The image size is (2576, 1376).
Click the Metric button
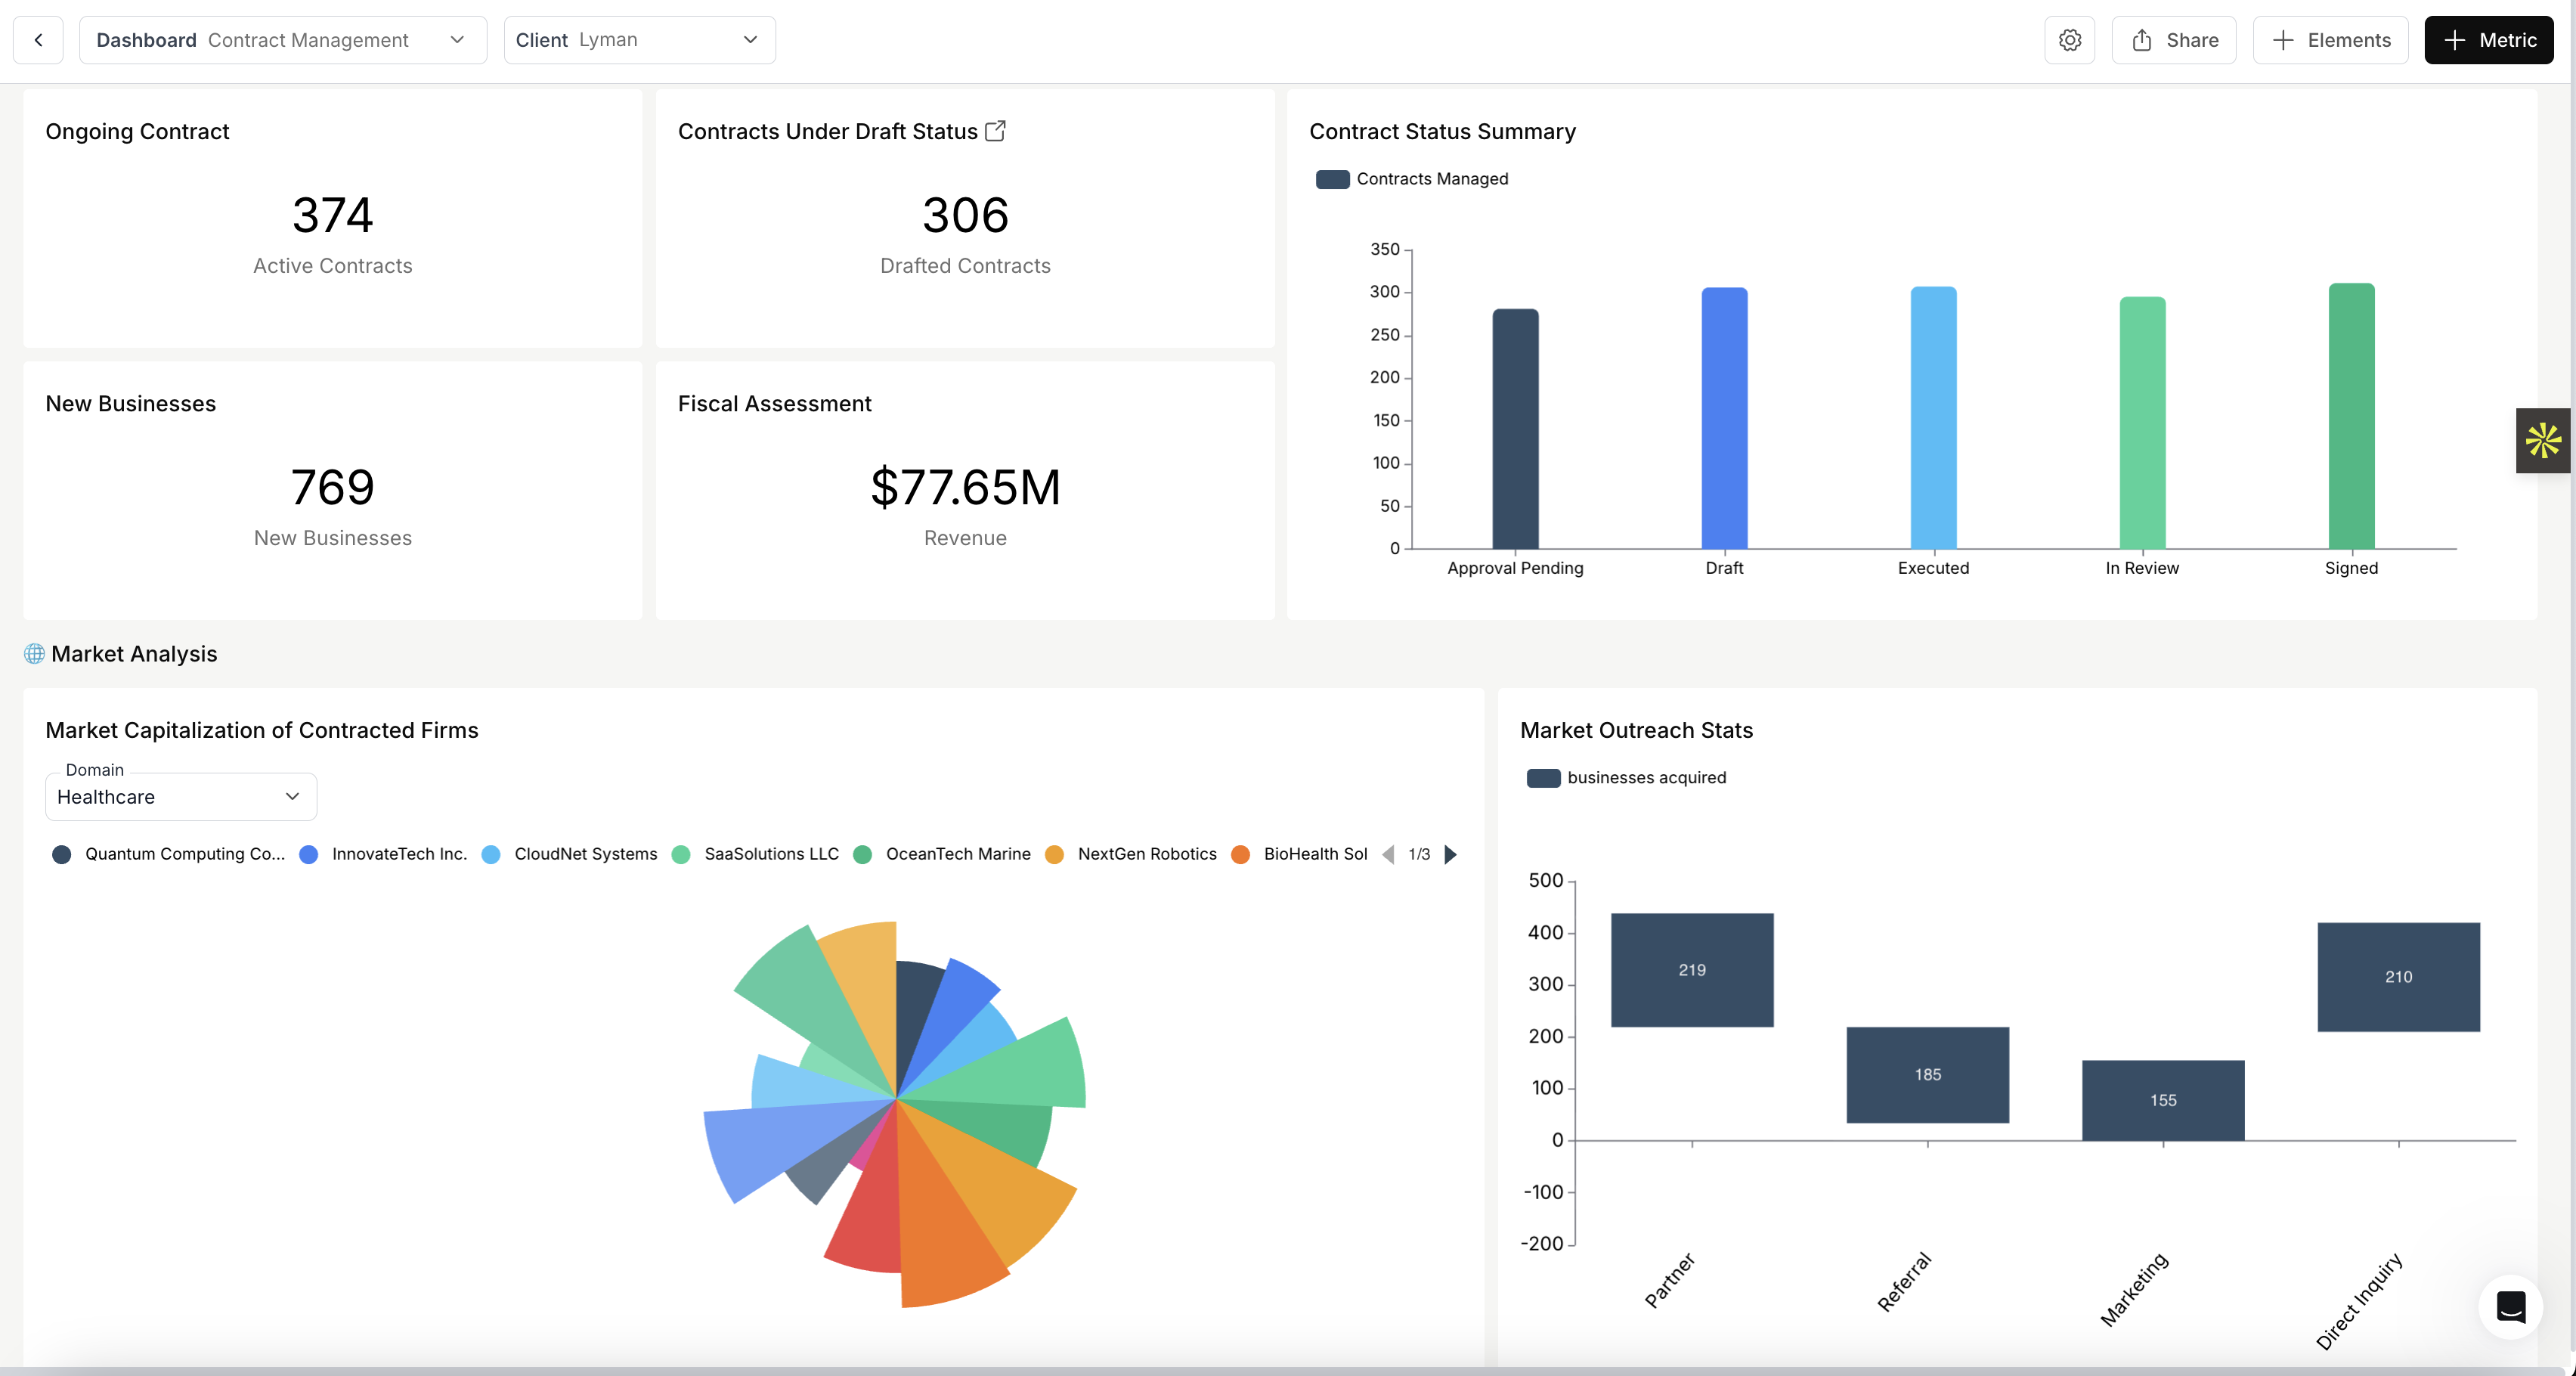(x=2488, y=40)
